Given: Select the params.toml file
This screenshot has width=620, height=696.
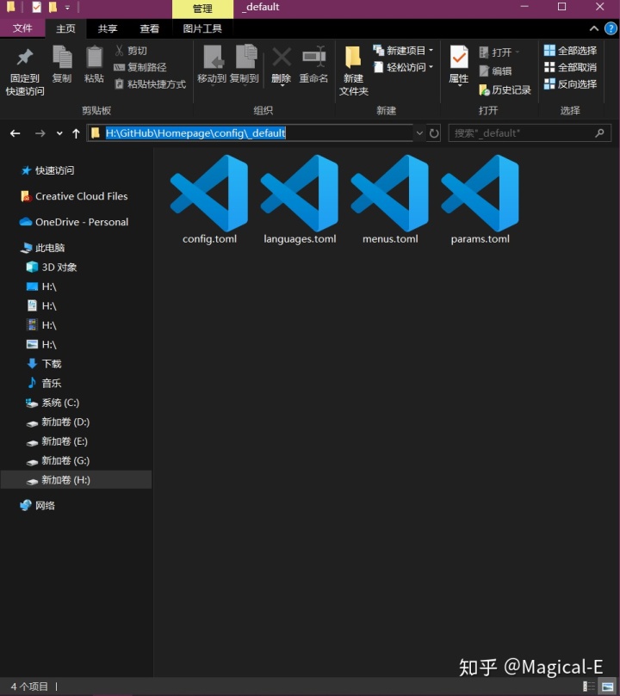Looking at the screenshot, I should pos(480,200).
